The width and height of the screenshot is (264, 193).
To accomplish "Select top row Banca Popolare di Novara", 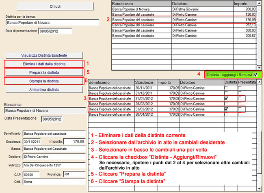I will (x=184, y=9).
